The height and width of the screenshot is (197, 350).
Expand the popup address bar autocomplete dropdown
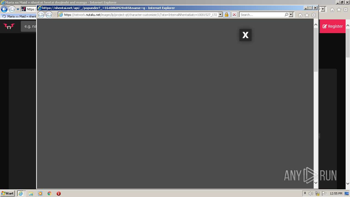point(220,15)
